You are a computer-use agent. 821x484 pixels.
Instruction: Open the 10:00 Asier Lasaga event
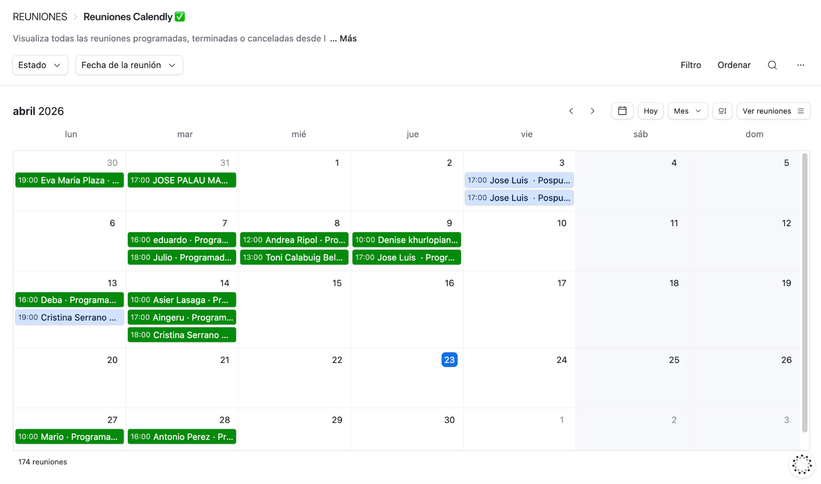(182, 300)
